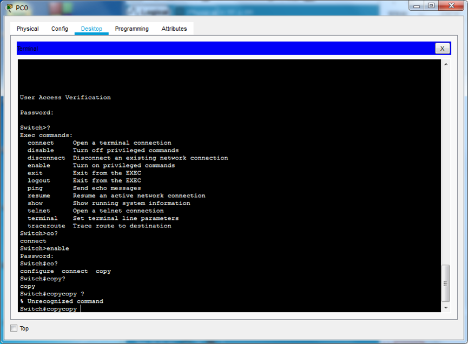
Task: Click the 'Exec commands:' line
Action: point(47,135)
